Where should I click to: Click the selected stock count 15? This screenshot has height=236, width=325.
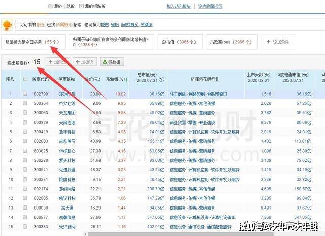[37, 62]
